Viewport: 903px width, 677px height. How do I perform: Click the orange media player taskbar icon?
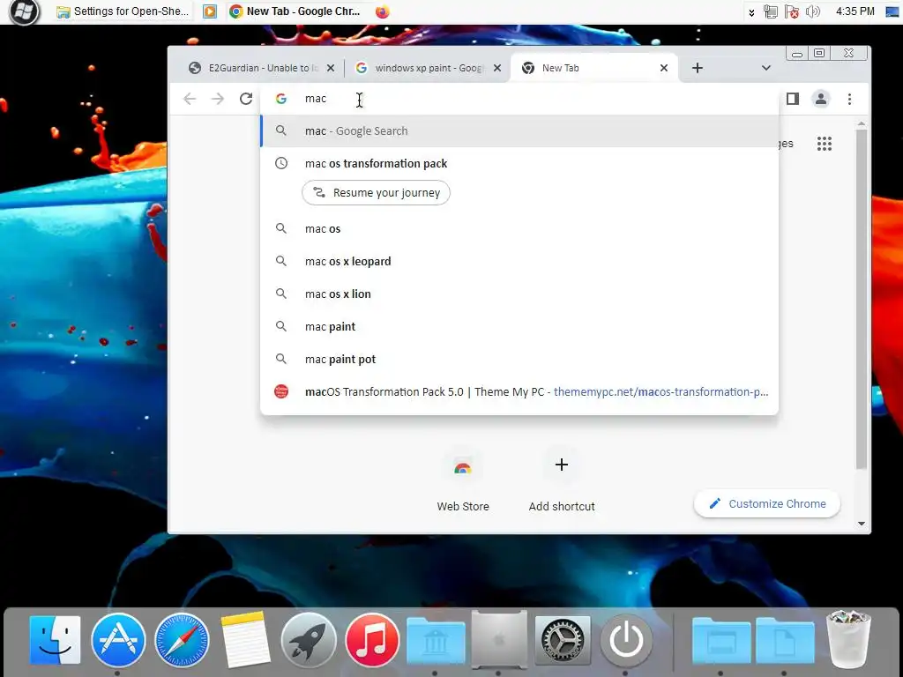coord(210,11)
